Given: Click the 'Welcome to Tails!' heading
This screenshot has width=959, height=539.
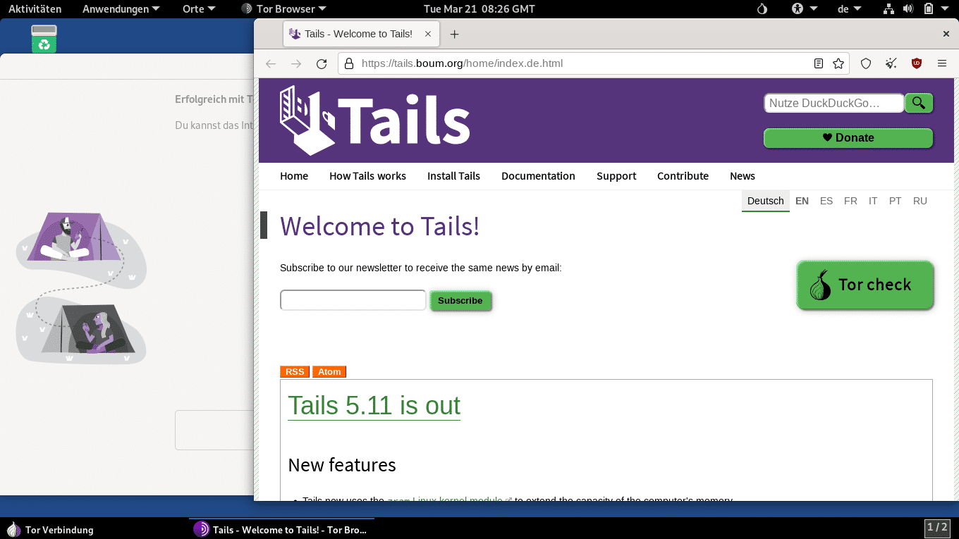Looking at the screenshot, I should click(379, 226).
